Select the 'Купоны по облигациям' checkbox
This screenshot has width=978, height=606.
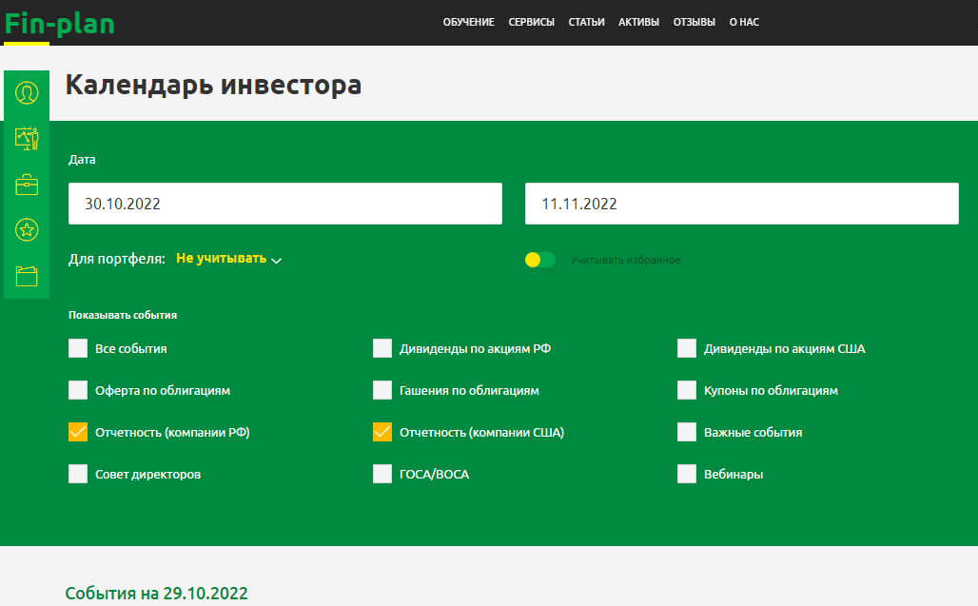[x=687, y=390]
